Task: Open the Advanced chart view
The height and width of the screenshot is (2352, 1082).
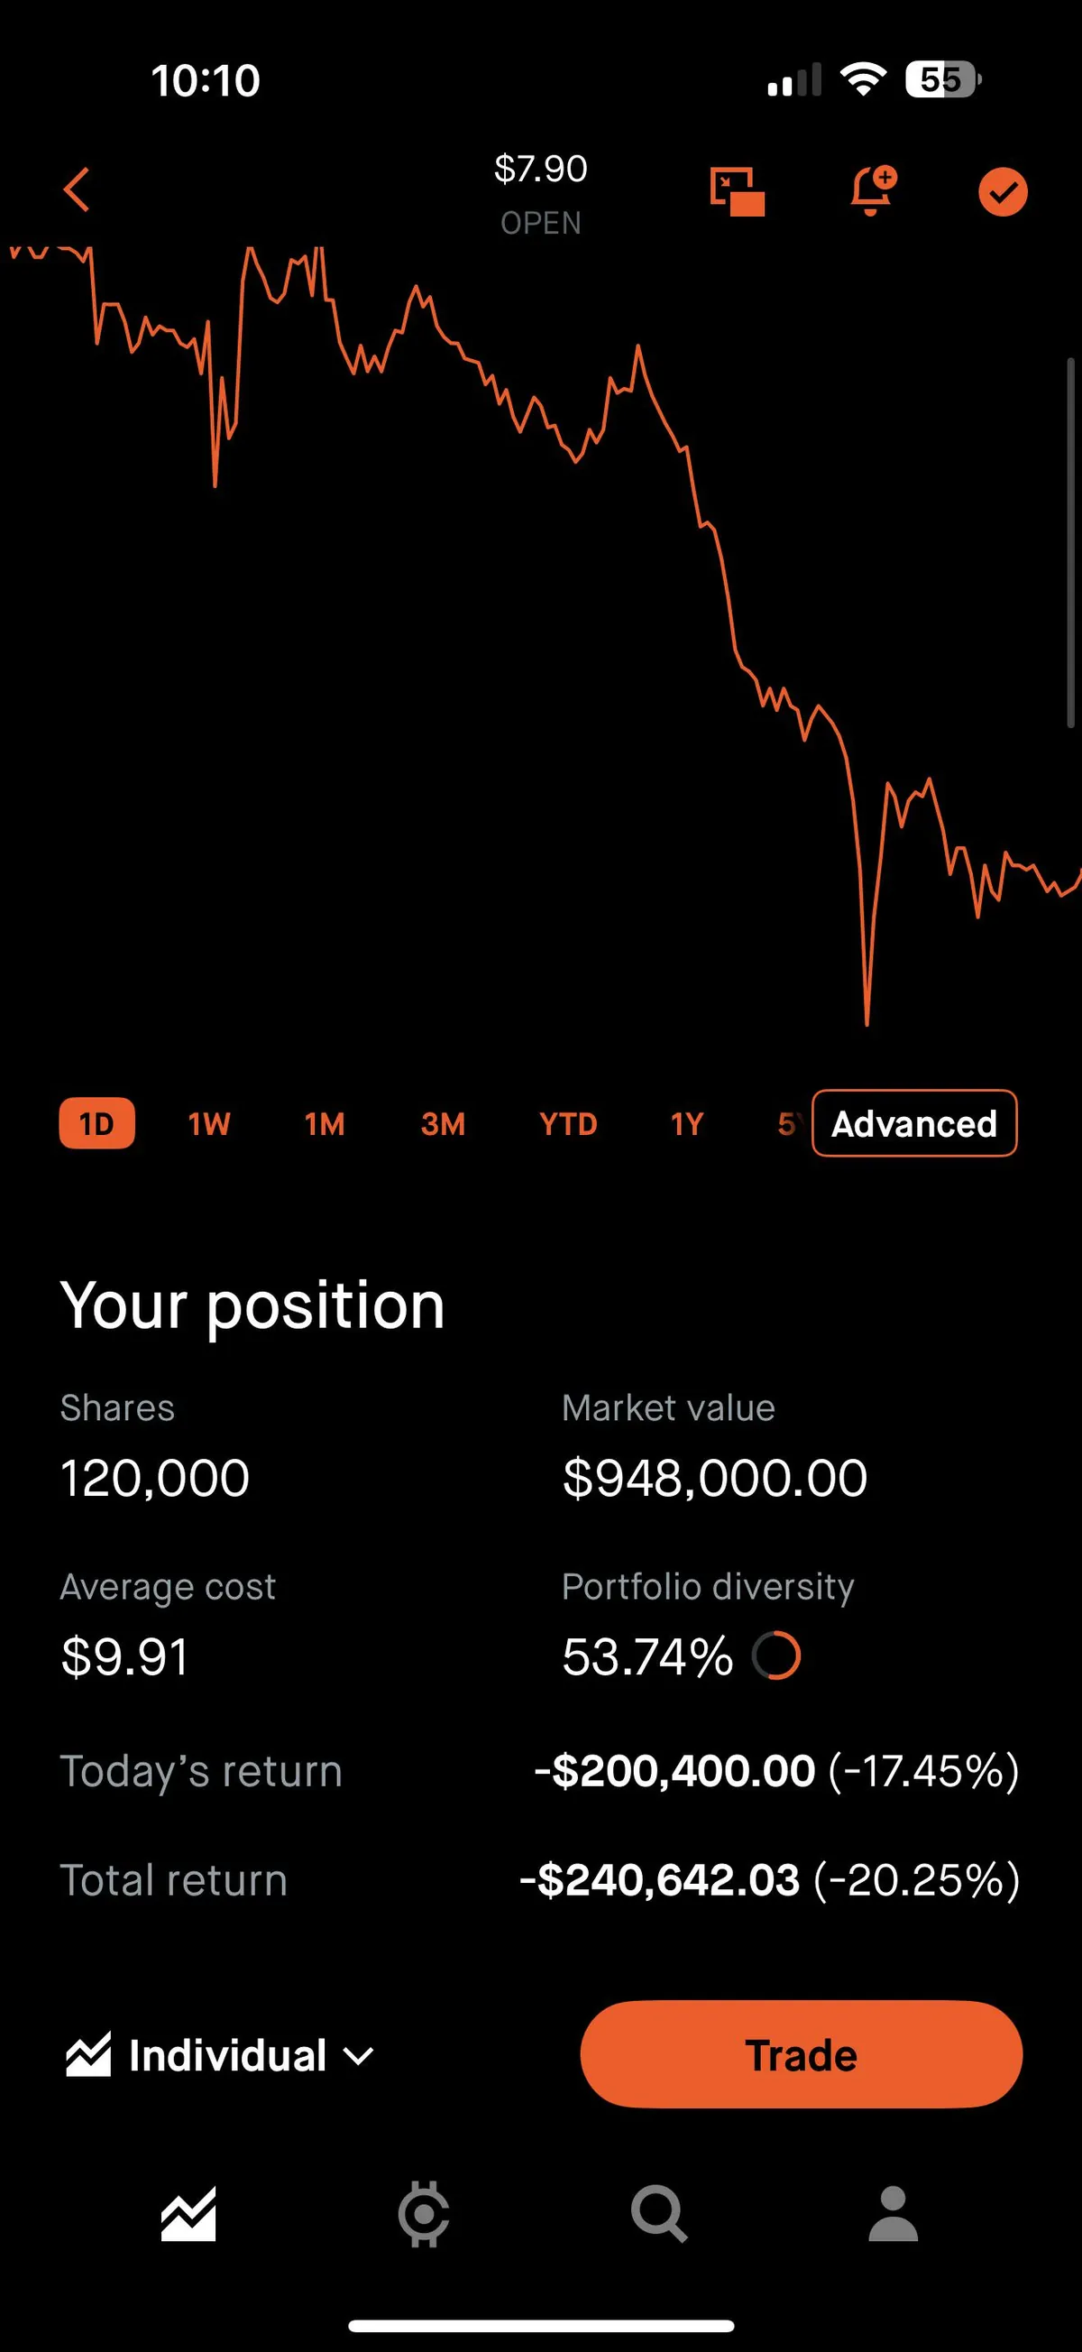Action: pos(914,1123)
